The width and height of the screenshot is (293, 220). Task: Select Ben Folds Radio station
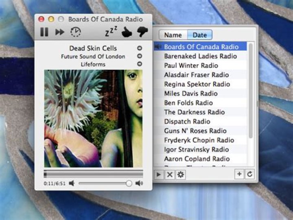tap(200, 103)
